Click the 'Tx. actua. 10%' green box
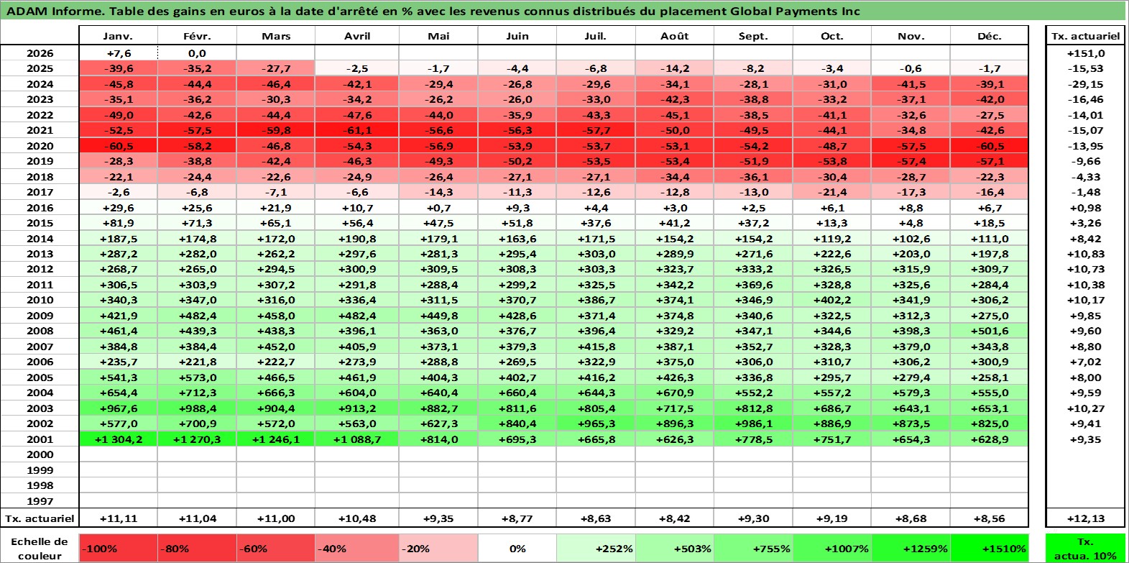 pyautogui.click(x=1085, y=548)
